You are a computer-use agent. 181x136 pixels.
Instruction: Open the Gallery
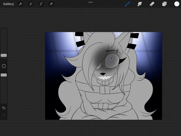point(9,4)
